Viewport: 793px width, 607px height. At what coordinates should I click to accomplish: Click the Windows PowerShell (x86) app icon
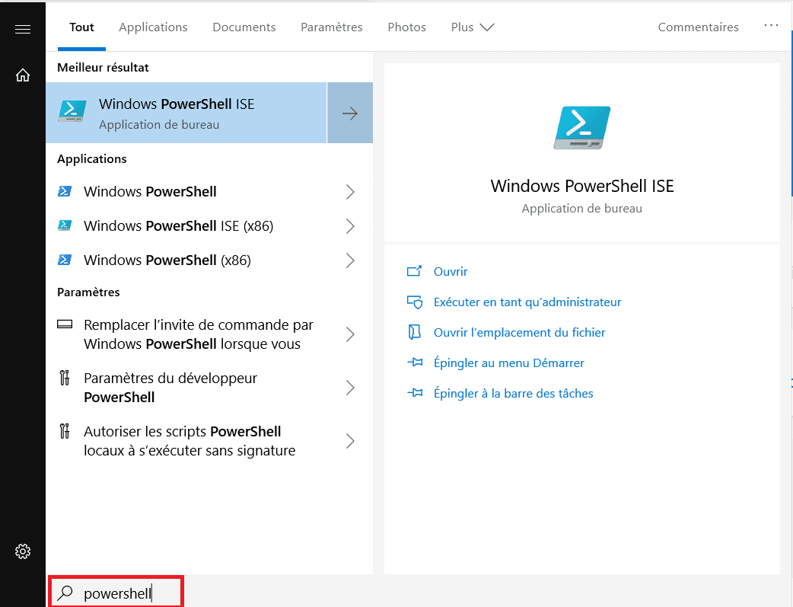coord(65,260)
